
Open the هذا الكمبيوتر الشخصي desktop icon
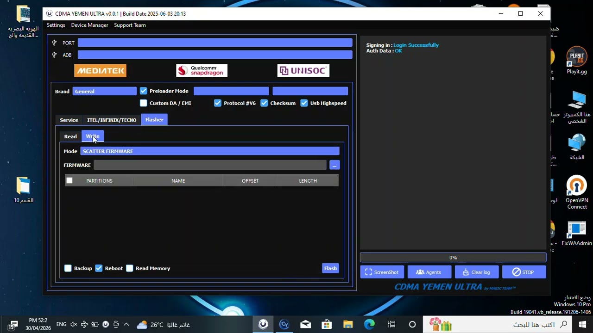(577, 107)
